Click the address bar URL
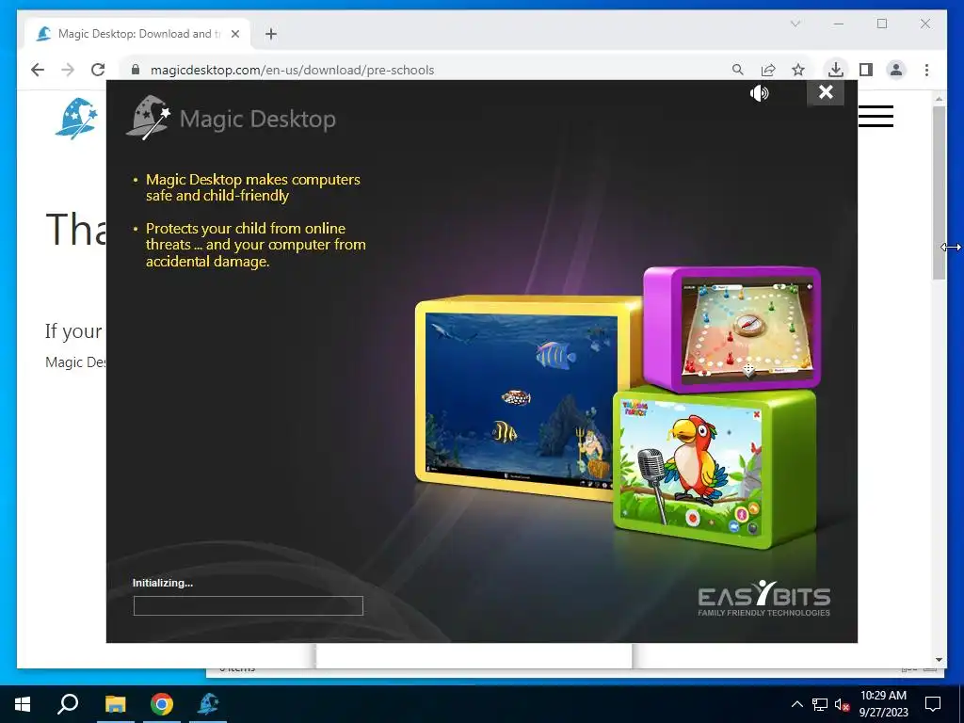Screen dimensions: 964x723 (x=292, y=70)
